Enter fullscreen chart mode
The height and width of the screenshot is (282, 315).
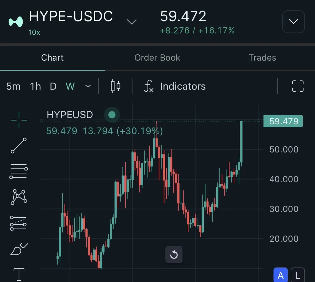point(298,86)
